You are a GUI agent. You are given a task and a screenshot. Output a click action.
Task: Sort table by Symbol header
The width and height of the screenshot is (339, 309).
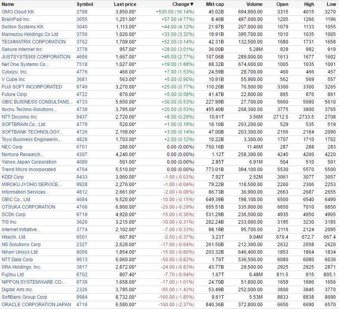point(85,4)
